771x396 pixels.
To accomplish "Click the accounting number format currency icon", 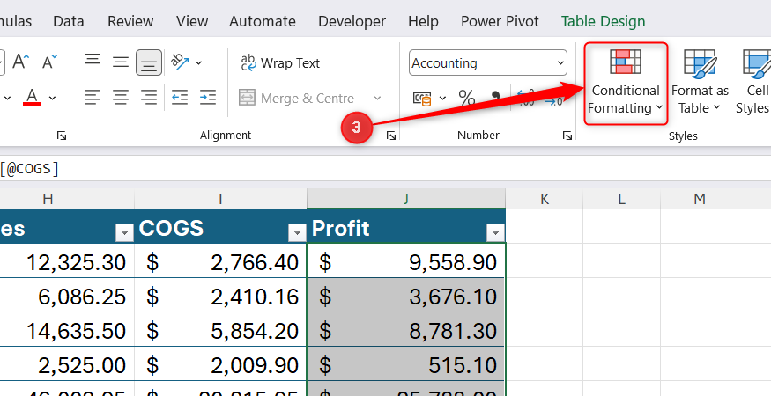I will 422,99.
